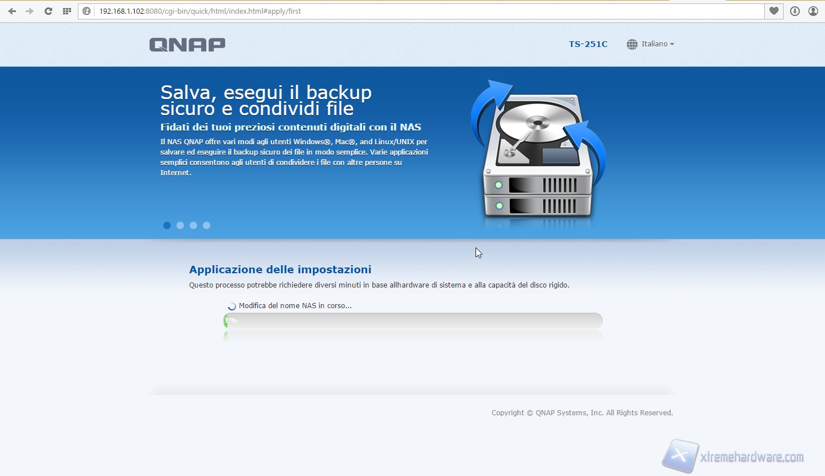825x476 pixels.
Task: Click the spinner beside Modifica del nome NAS
Action: [231, 306]
